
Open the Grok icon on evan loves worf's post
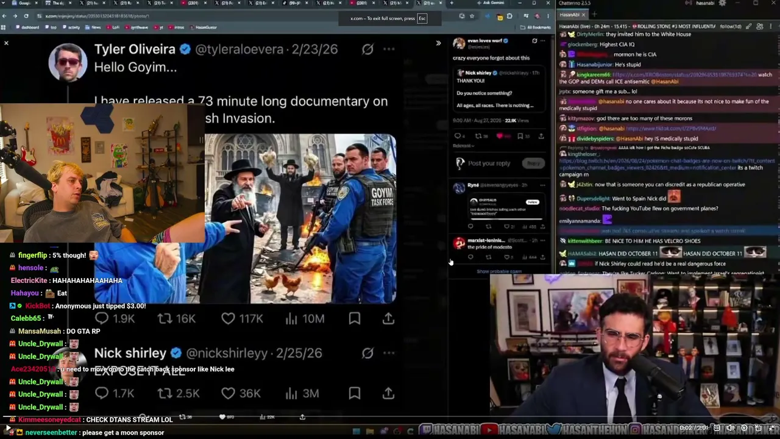(534, 41)
